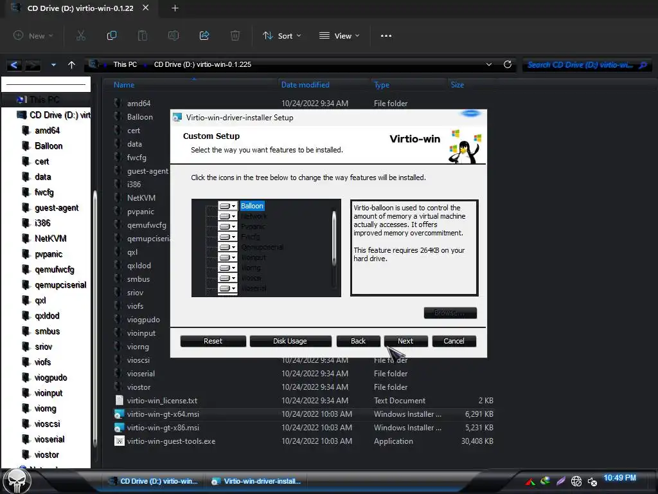Click the red-green triangle tray icon

pyautogui.click(x=530, y=481)
